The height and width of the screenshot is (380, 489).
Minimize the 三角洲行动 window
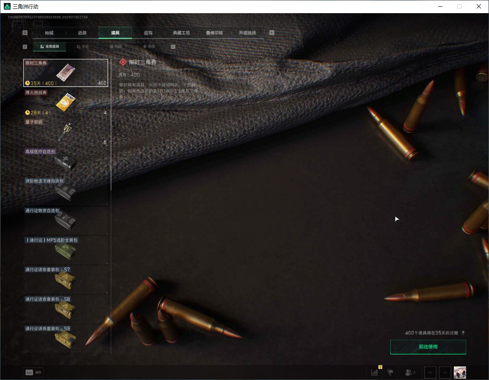(440, 6)
